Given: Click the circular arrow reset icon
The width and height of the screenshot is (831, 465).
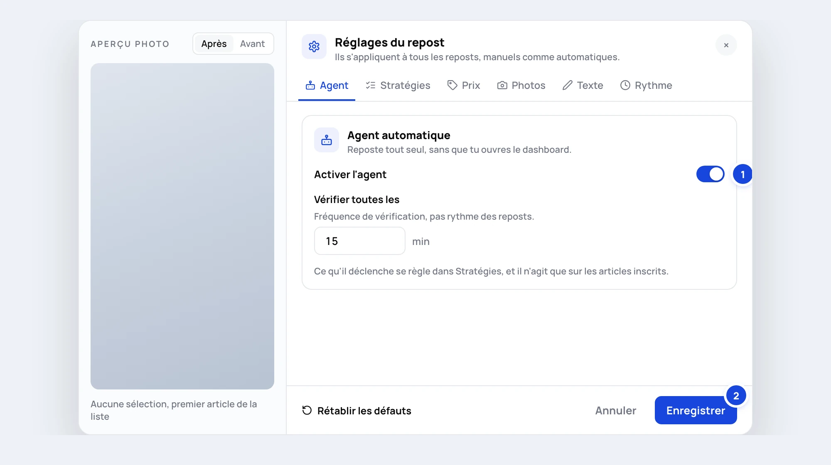Looking at the screenshot, I should click(x=307, y=410).
